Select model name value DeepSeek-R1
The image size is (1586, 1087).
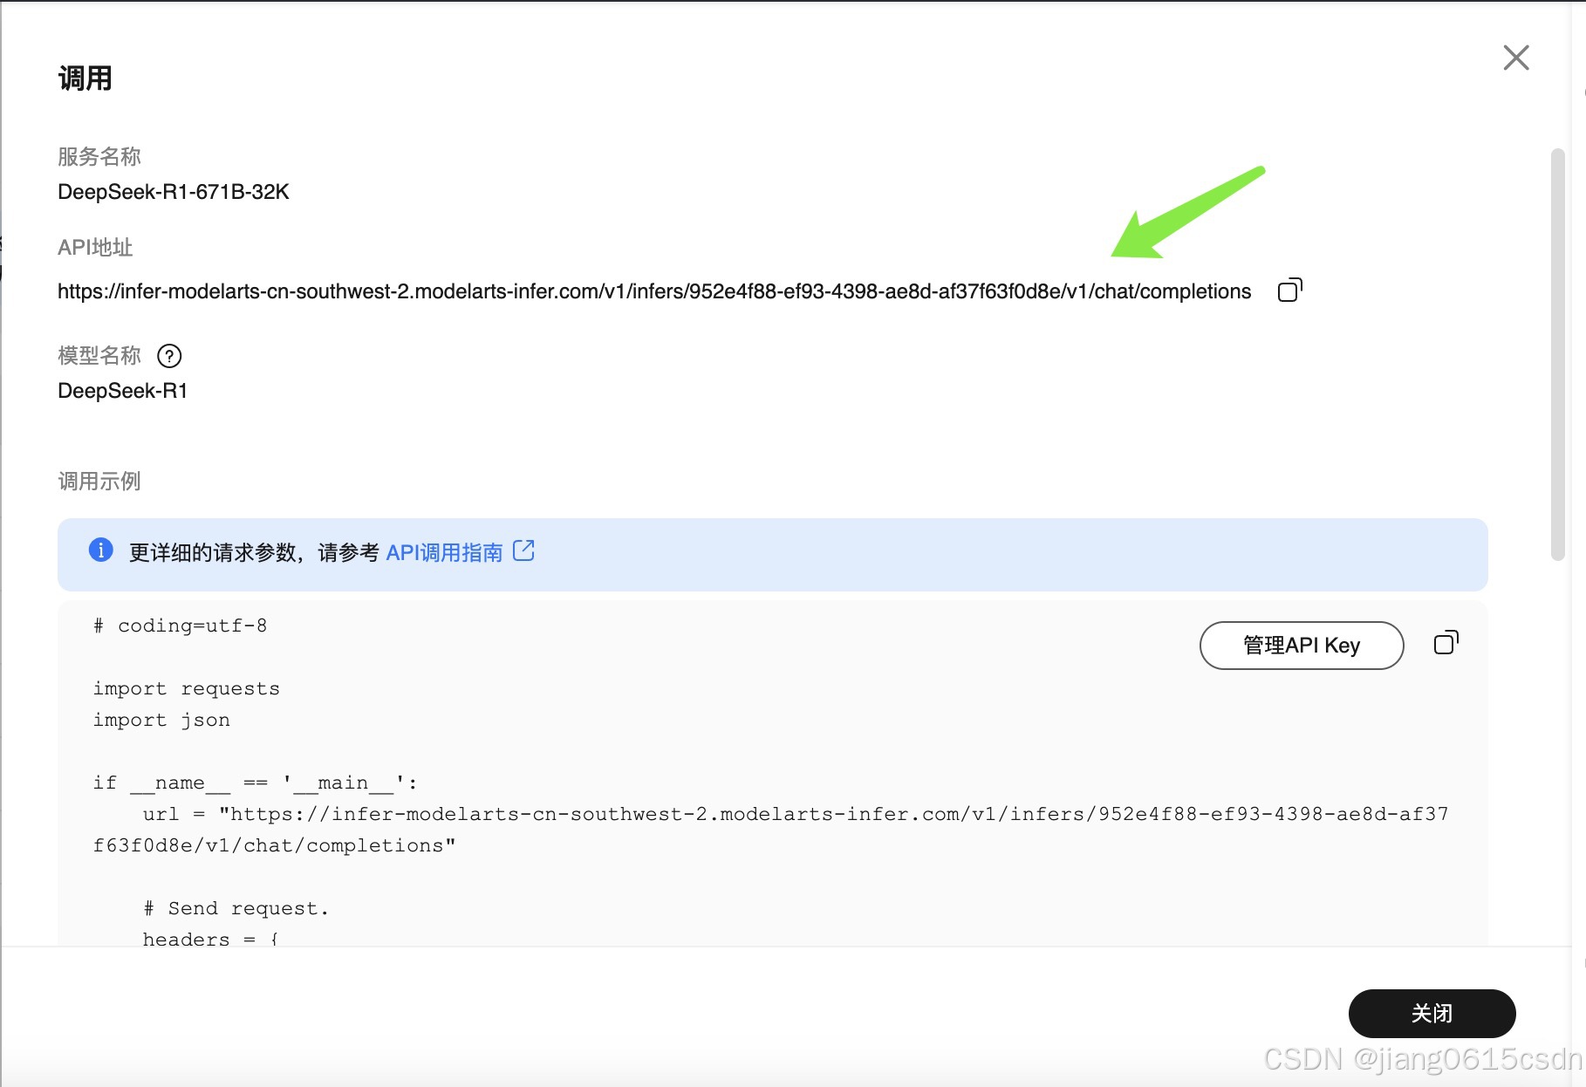[x=123, y=391]
